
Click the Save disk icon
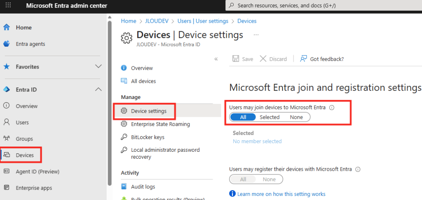(x=236, y=59)
